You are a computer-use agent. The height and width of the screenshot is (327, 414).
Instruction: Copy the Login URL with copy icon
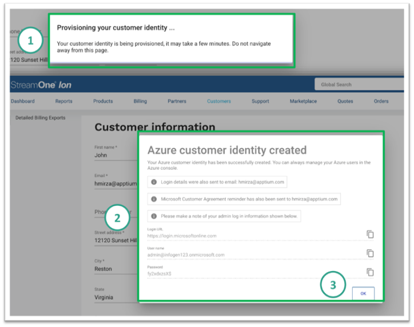click(x=370, y=234)
